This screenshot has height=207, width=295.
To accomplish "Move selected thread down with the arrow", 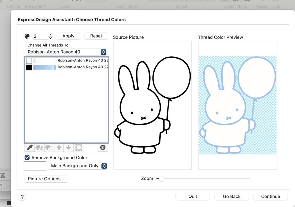I will [x=69, y=147].
